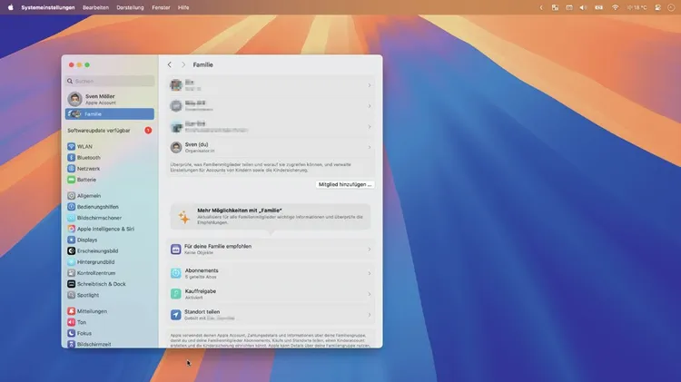Open Erscheinungsbild settings

click(110, 251)
